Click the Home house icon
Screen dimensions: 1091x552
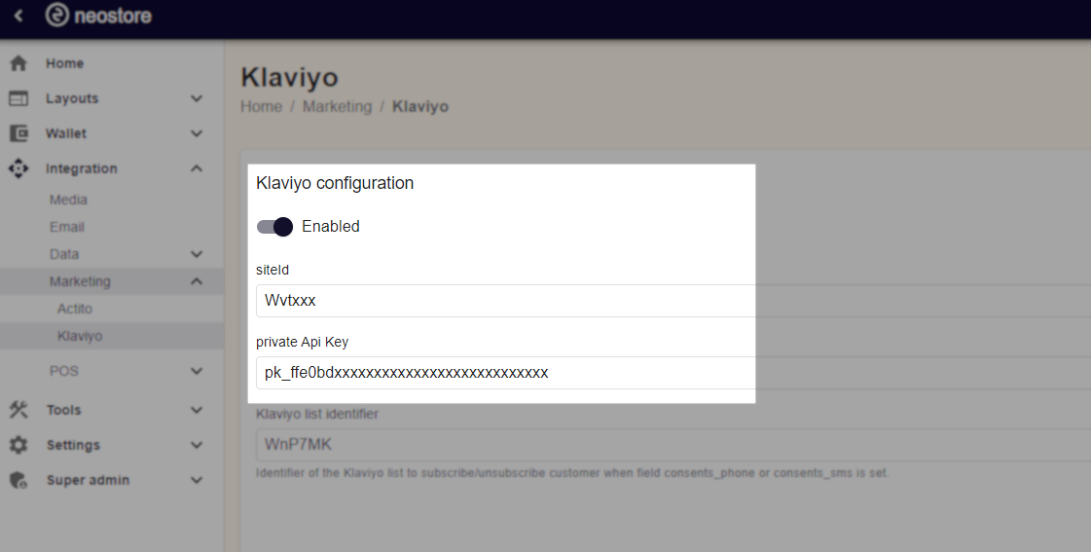[x=18, y=63]
